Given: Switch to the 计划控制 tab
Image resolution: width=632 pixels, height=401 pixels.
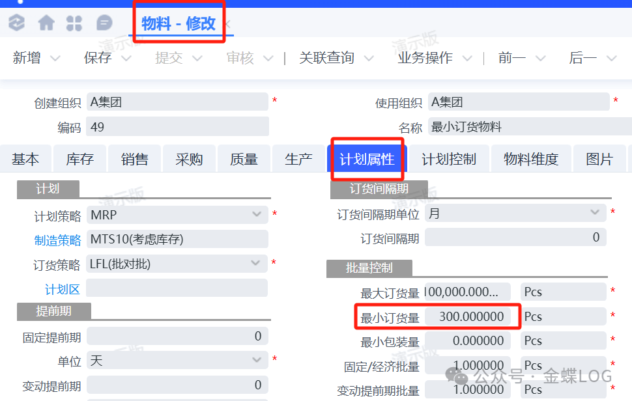Looking at the screenshot, I should tap(449, 159).
